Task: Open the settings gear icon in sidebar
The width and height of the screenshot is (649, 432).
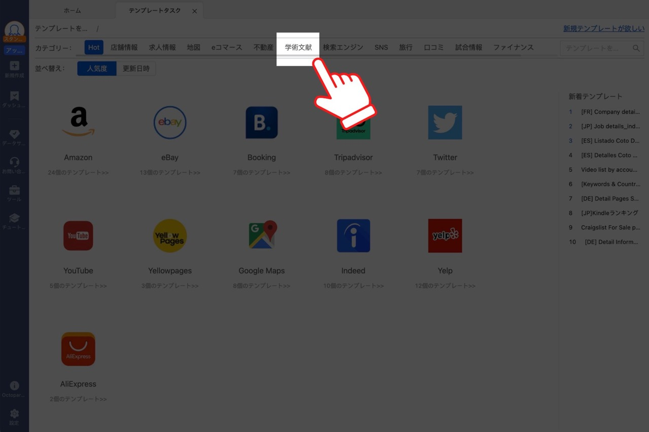Action: pyautogui.click(x=14, y=414)
